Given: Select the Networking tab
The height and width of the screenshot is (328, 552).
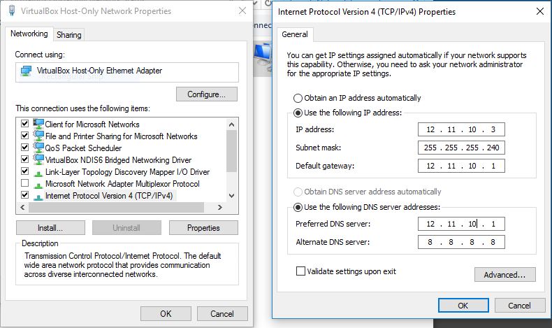Looking at the screenshot, I should tap(29, 34).
